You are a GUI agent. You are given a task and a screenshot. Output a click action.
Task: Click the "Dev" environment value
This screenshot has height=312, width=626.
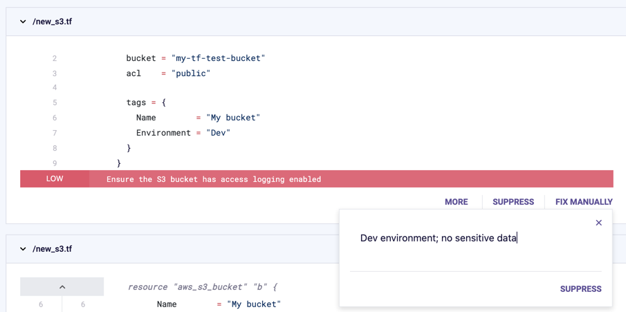point(219,133)
